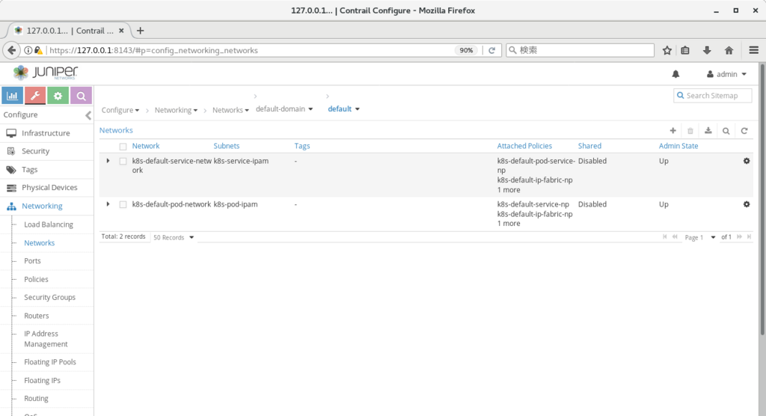Go to first page of results
766x416 pixels.
664,237
